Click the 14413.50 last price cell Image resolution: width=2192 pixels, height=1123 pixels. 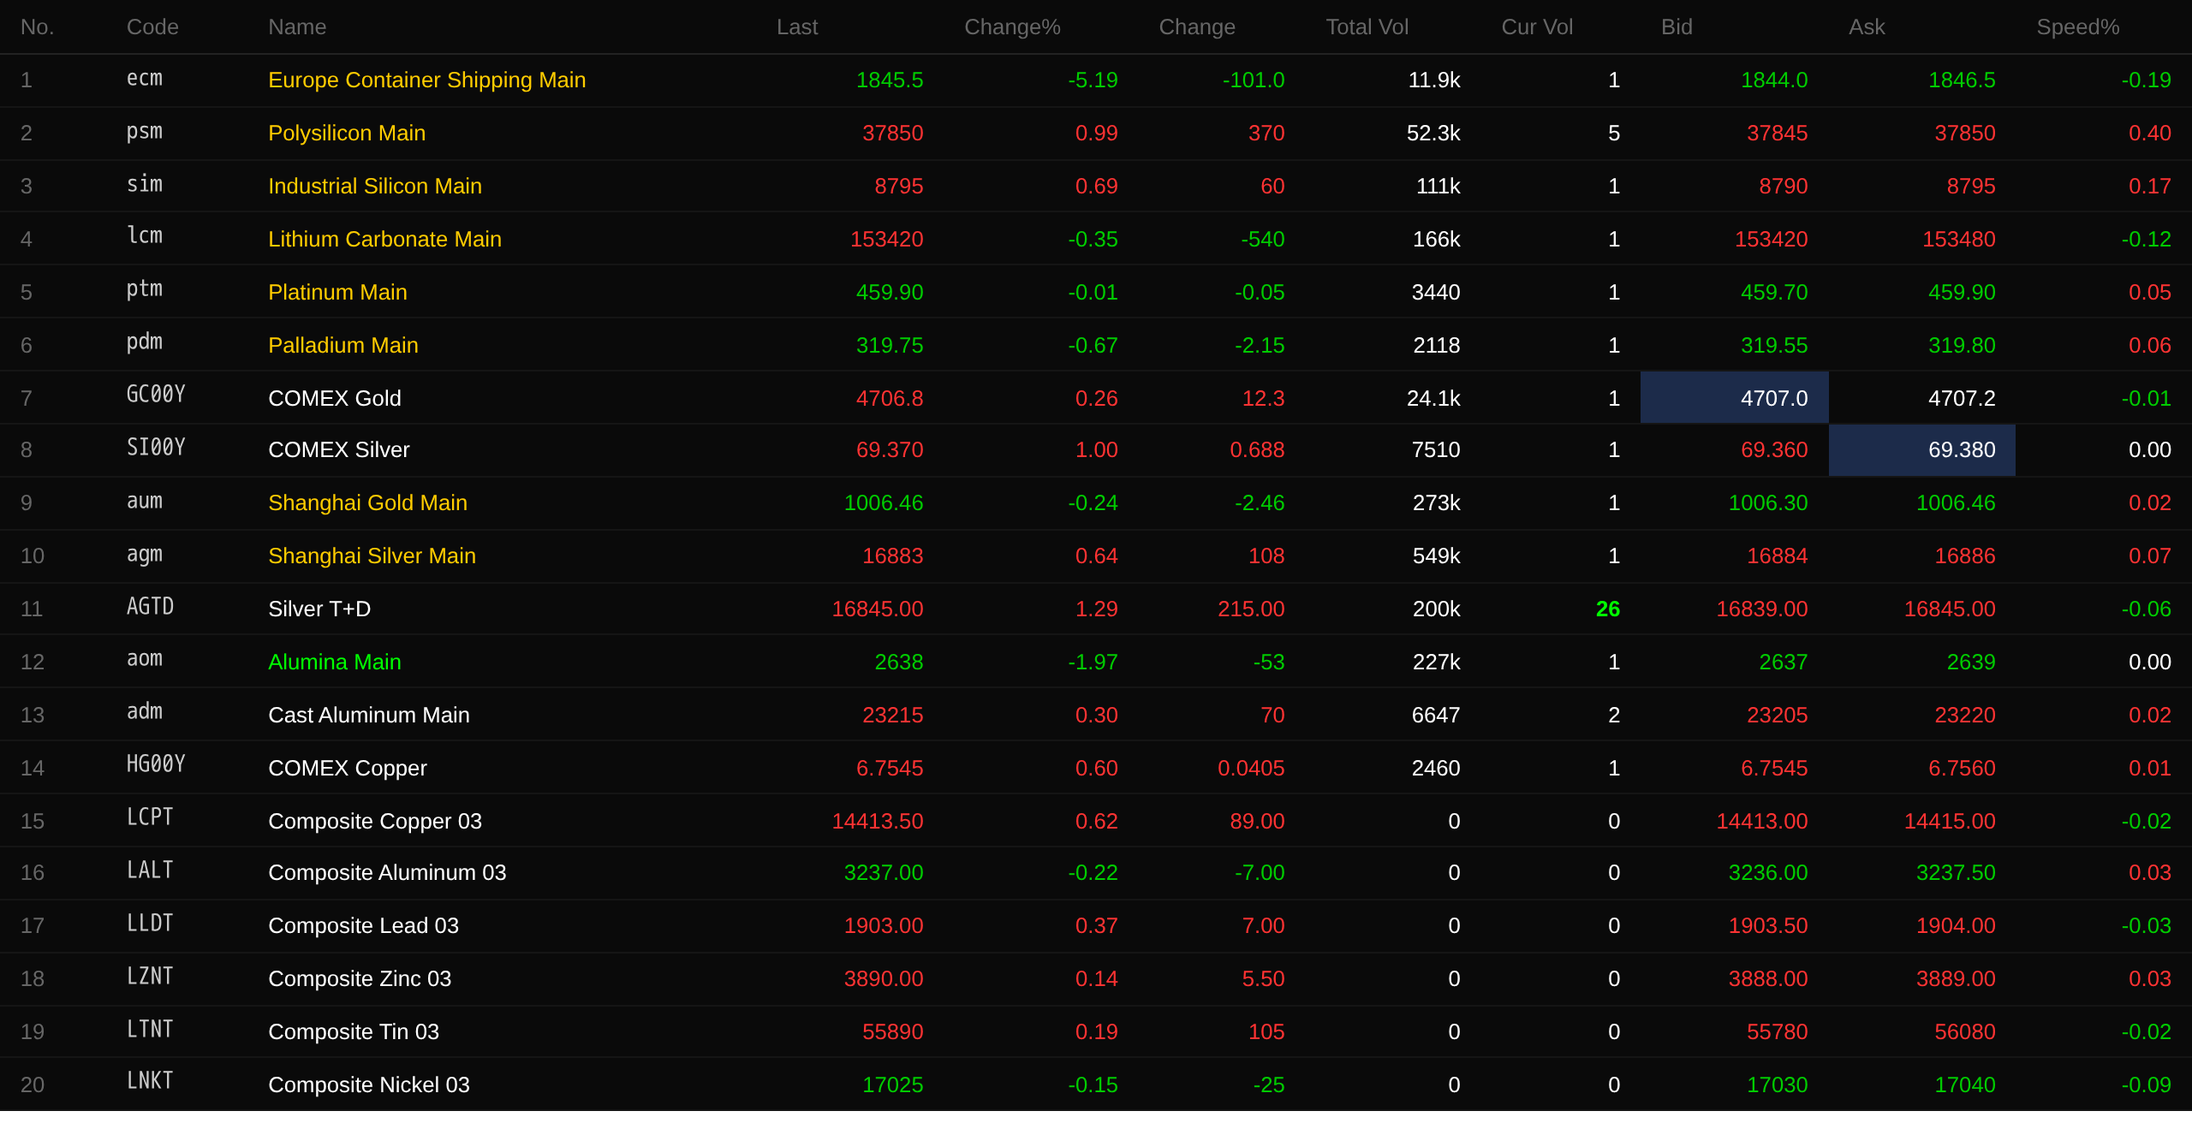[x=878, y=822]
